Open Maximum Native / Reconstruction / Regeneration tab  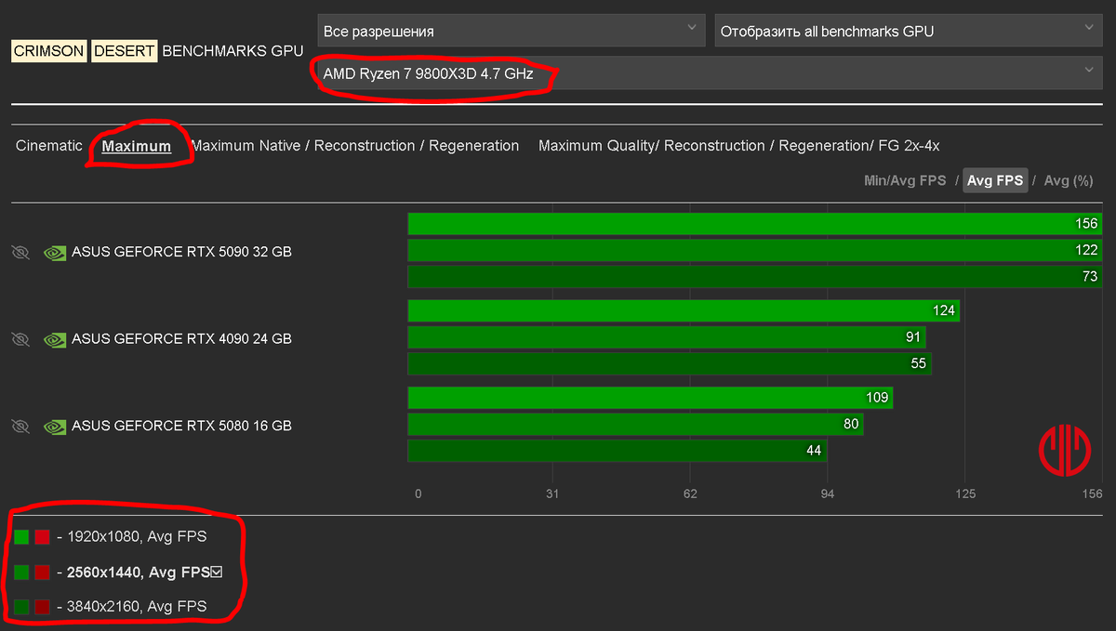(x=354, y=146)
